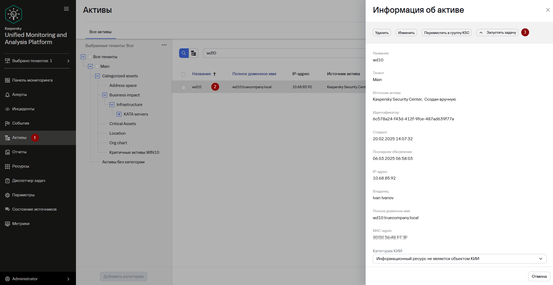Click the IP-адрес column header
This screenshot has width=553, height=285.
point(301,74)
